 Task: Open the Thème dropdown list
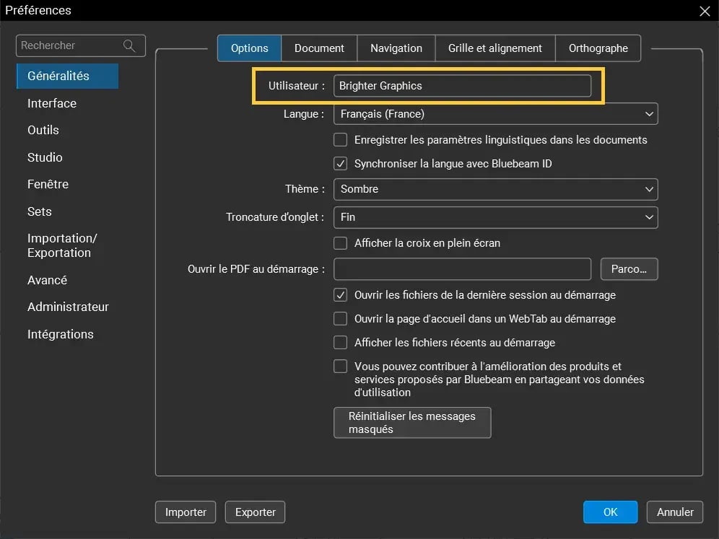pos(495,189)
